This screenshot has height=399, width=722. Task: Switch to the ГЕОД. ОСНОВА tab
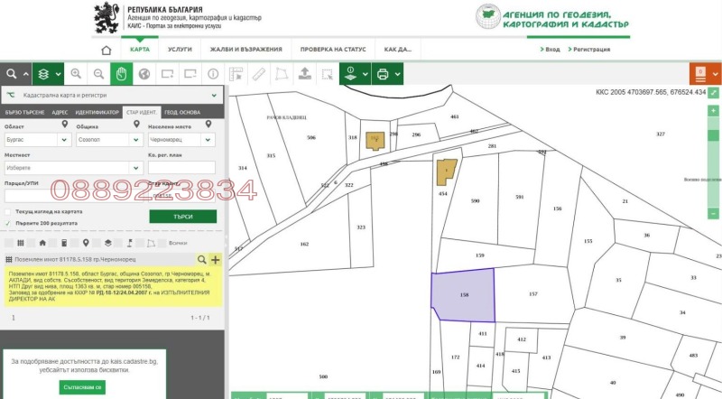click(x=182, y=113)
